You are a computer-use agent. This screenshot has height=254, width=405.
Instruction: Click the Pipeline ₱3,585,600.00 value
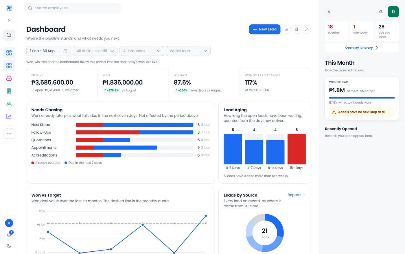click(52, 83)
